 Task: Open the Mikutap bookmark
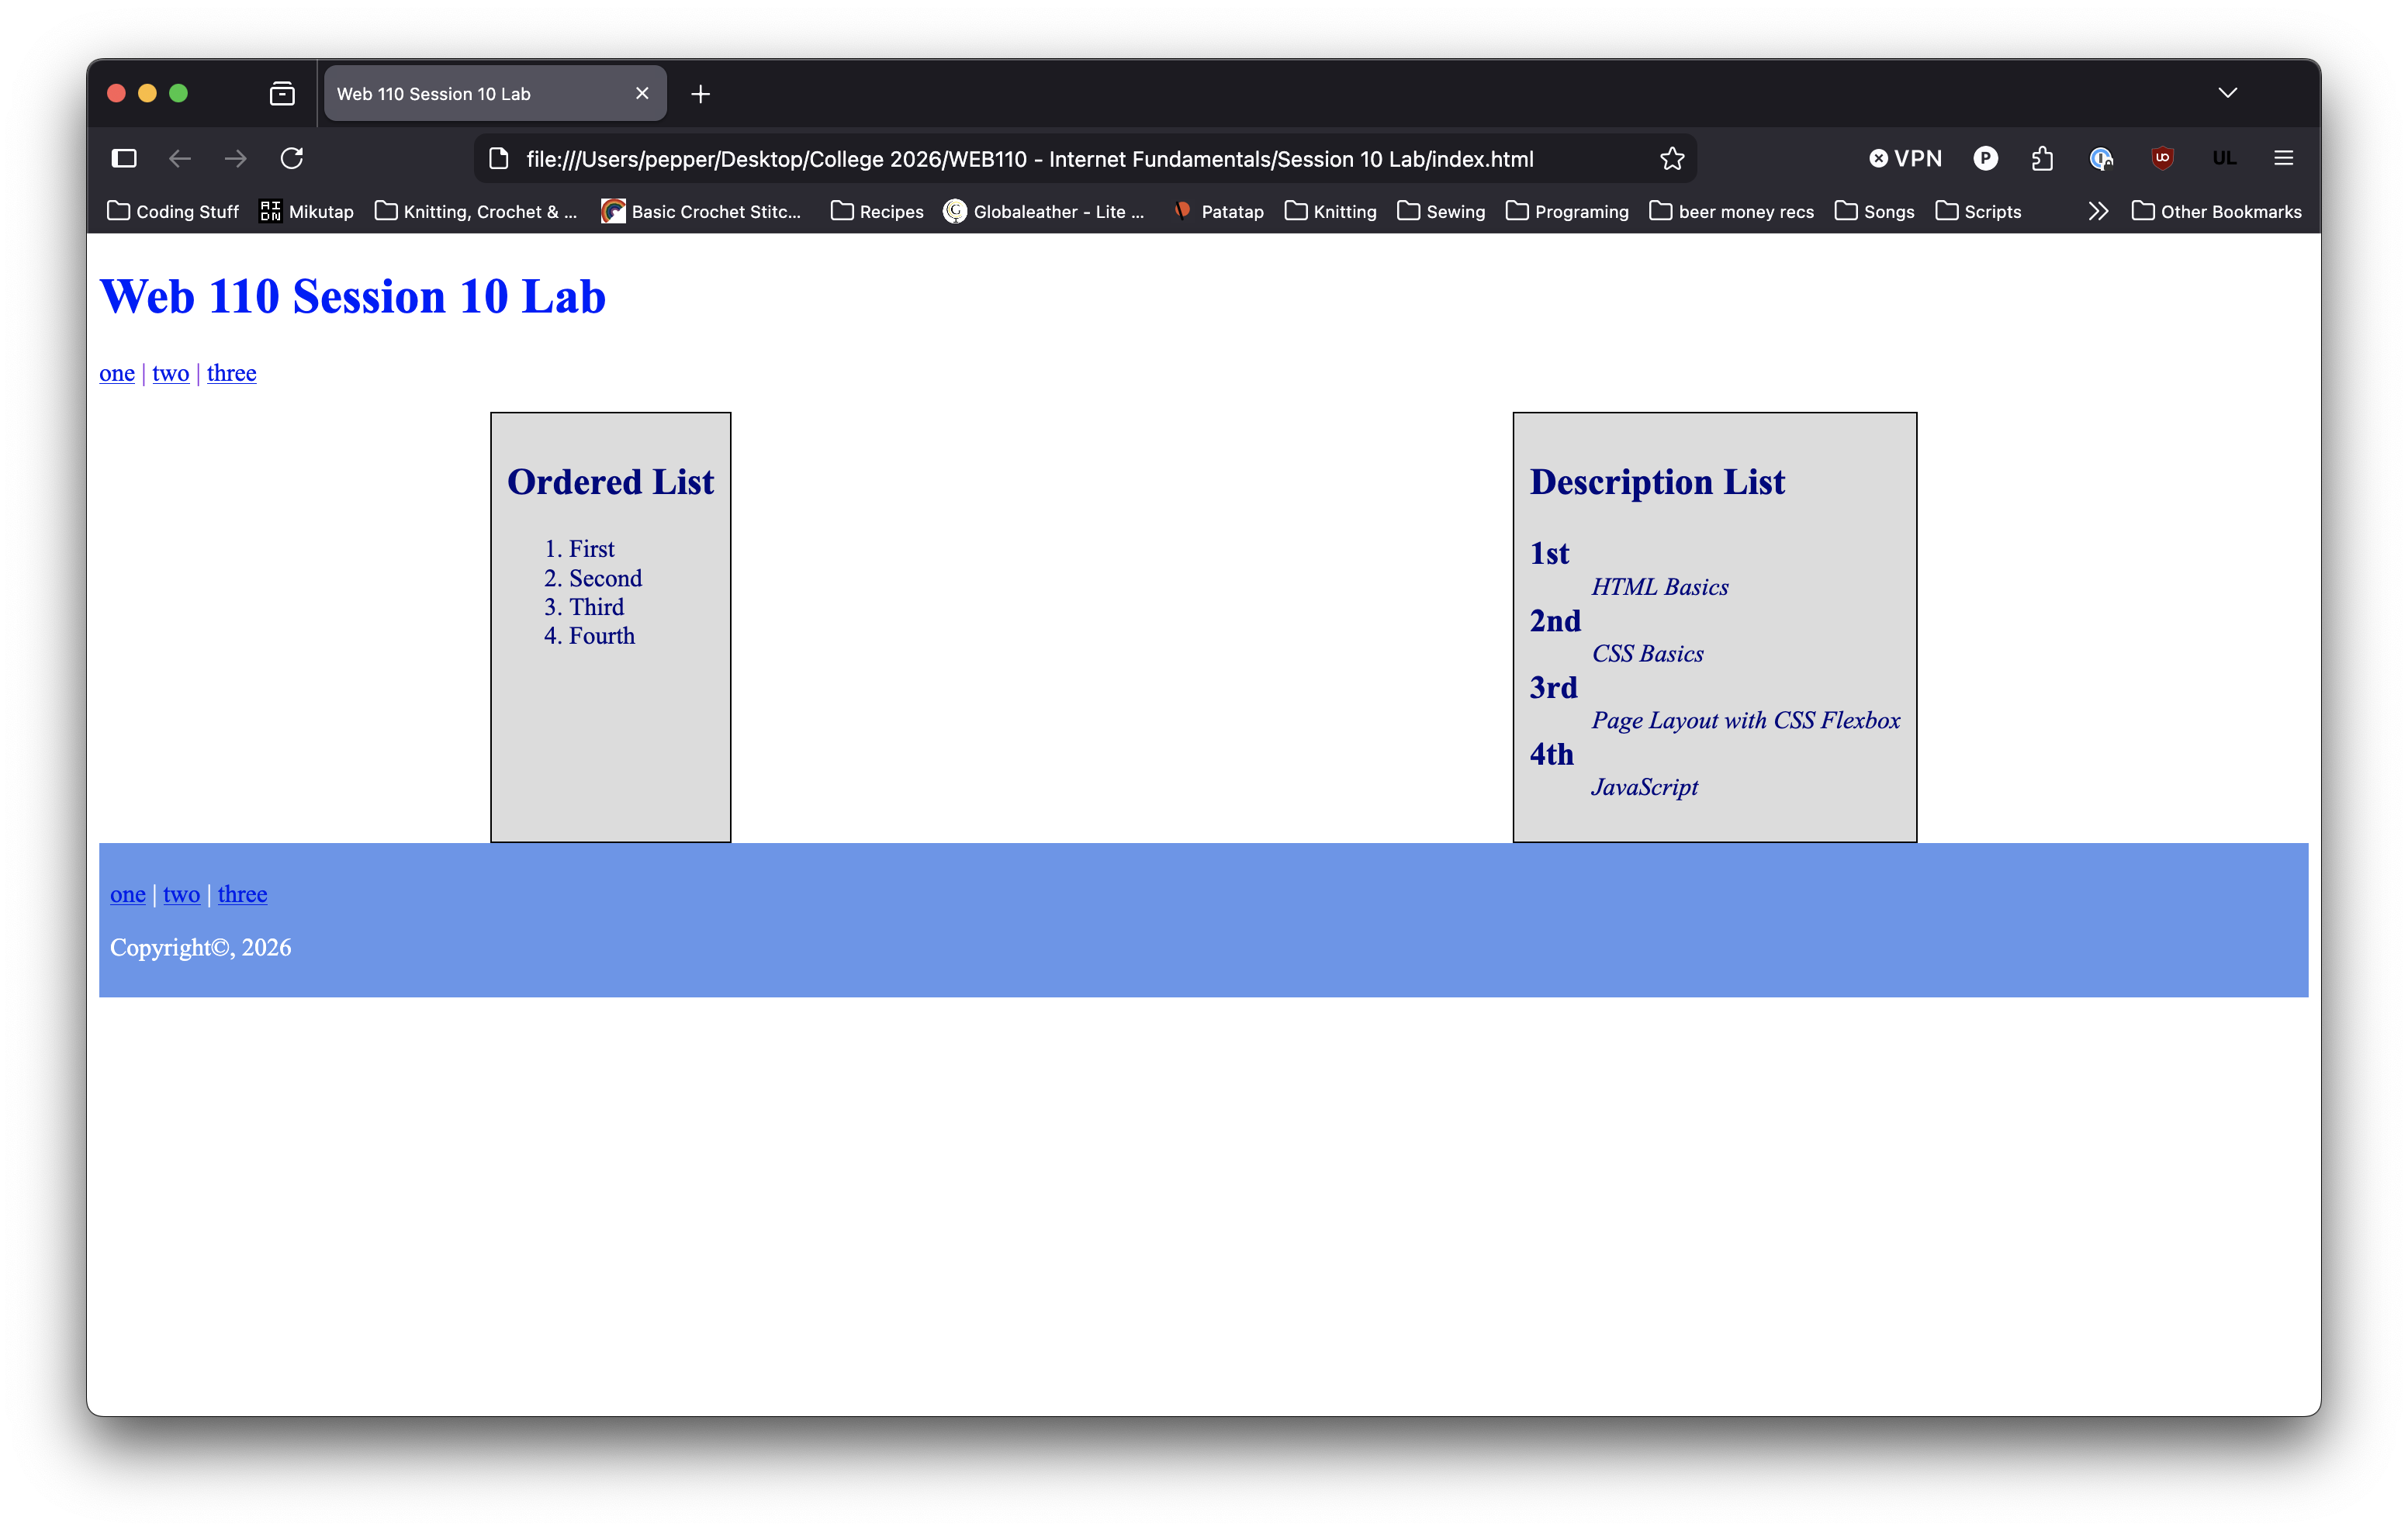click(x=306, y=211)
